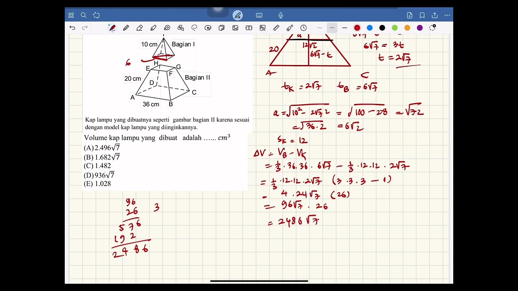
Task: Bookmark the current page
Action: 422,15
